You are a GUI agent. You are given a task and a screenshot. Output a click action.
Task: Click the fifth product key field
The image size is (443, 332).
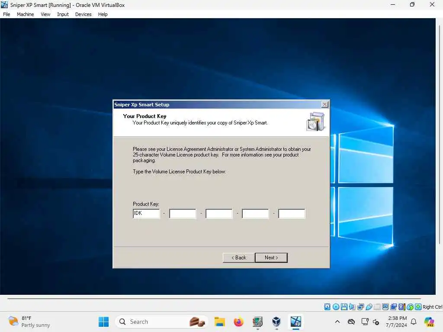(x=292, y=214)
